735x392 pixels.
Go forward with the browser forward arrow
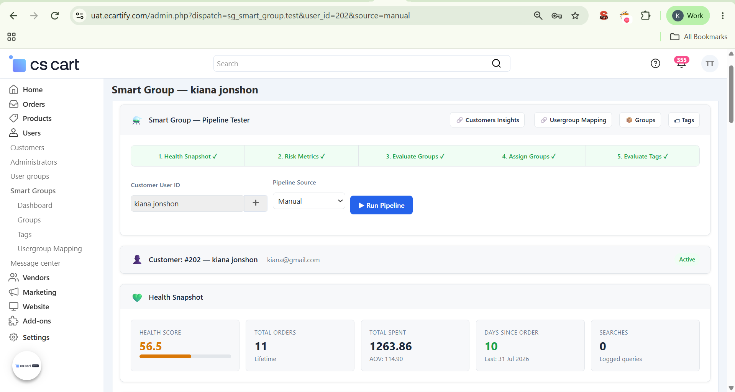tap(34, 16)
